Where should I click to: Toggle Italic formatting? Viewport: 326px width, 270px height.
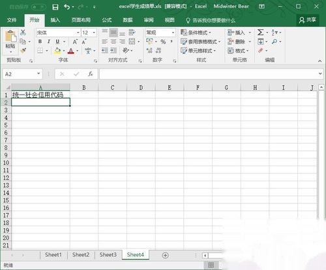(x=49, y=42)
